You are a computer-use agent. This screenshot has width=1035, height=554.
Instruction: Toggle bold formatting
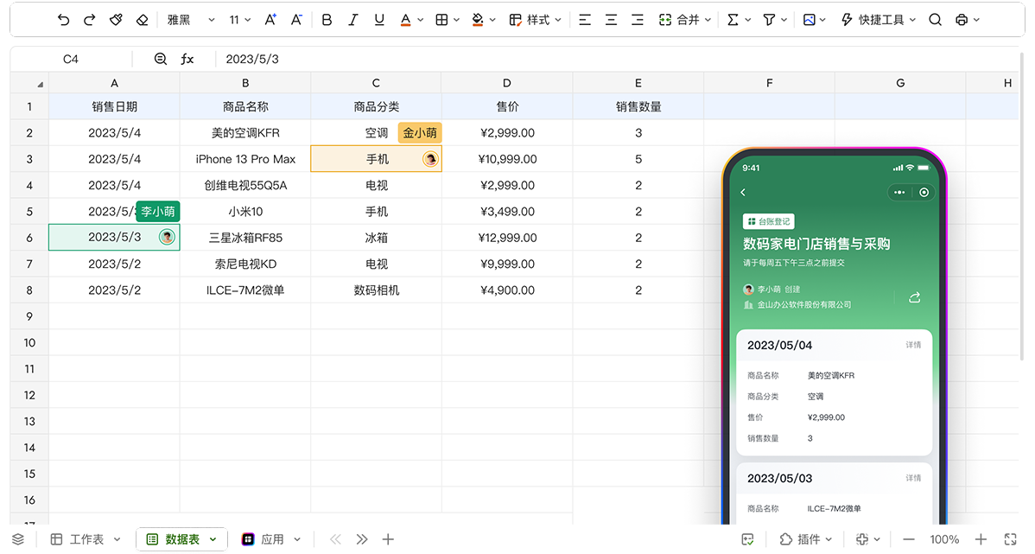coord(327,20)
